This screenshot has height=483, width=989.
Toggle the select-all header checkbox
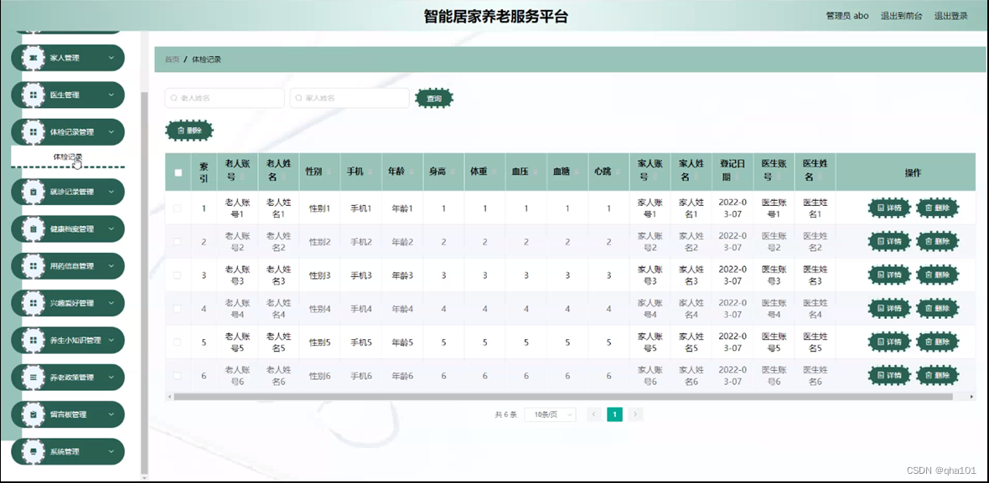(178, 172)
